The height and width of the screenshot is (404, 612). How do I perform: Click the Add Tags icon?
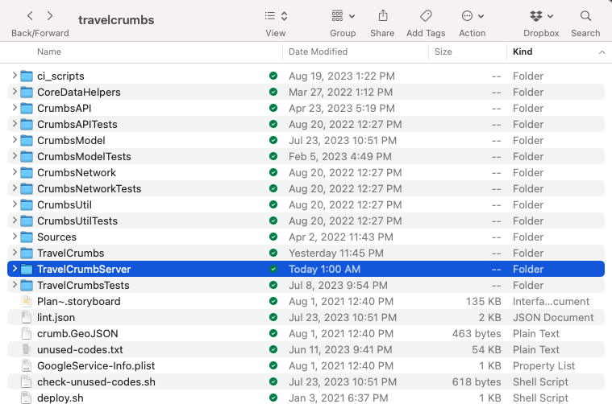(x=426, y=16)
